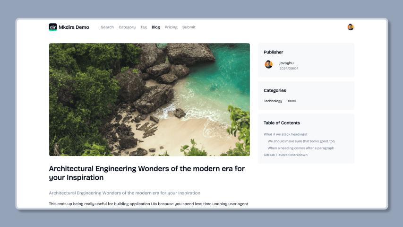Select the Blog nav item

156,27
